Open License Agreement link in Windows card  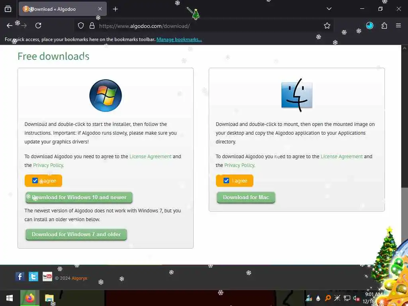(x=150, y=156)
